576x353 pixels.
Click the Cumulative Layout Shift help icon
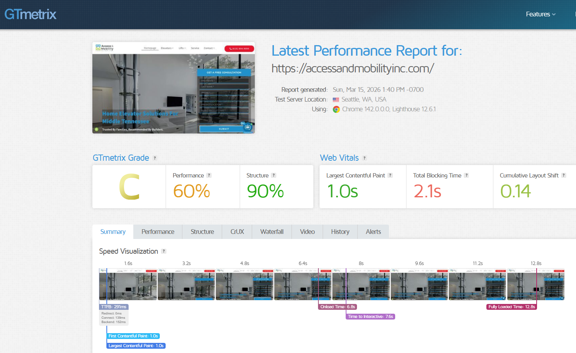point(564,176)
